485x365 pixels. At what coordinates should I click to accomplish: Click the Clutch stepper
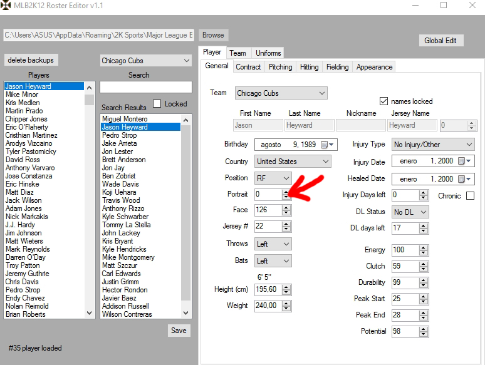click(x=424, y=267)
